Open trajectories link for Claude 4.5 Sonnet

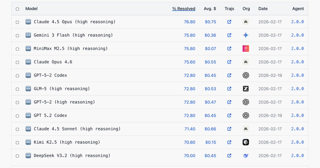click(229, 129)
